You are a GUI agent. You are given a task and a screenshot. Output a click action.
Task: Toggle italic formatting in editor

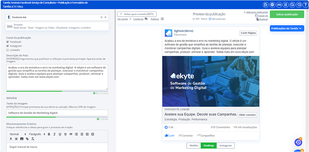54,134
